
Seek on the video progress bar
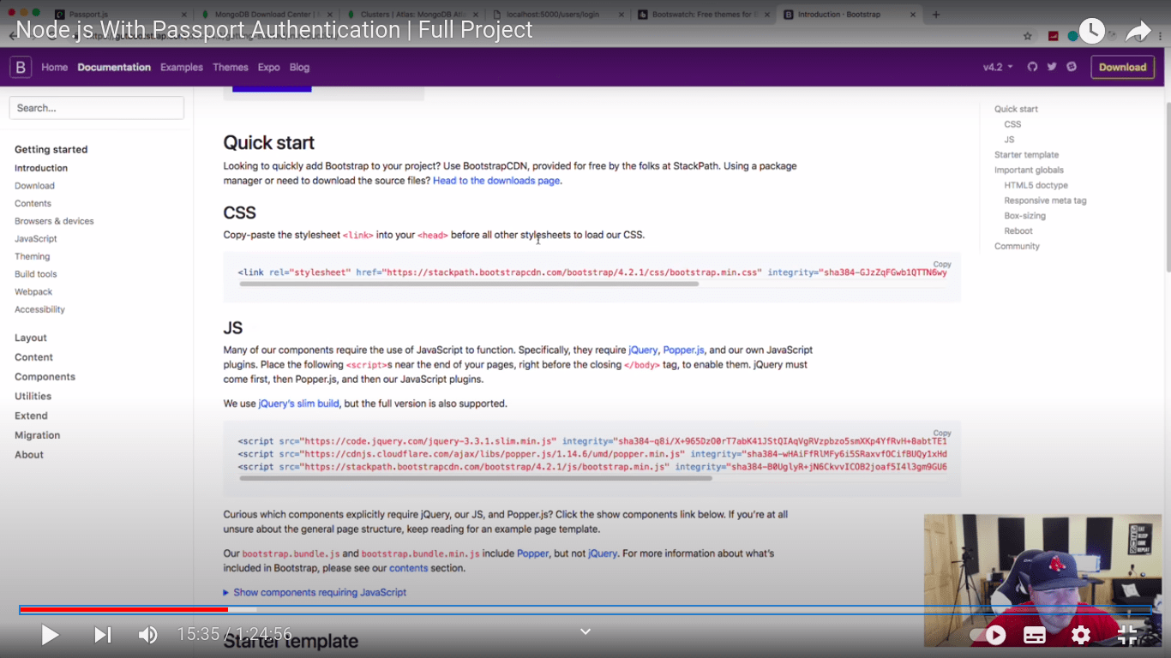tap(585, 609)
